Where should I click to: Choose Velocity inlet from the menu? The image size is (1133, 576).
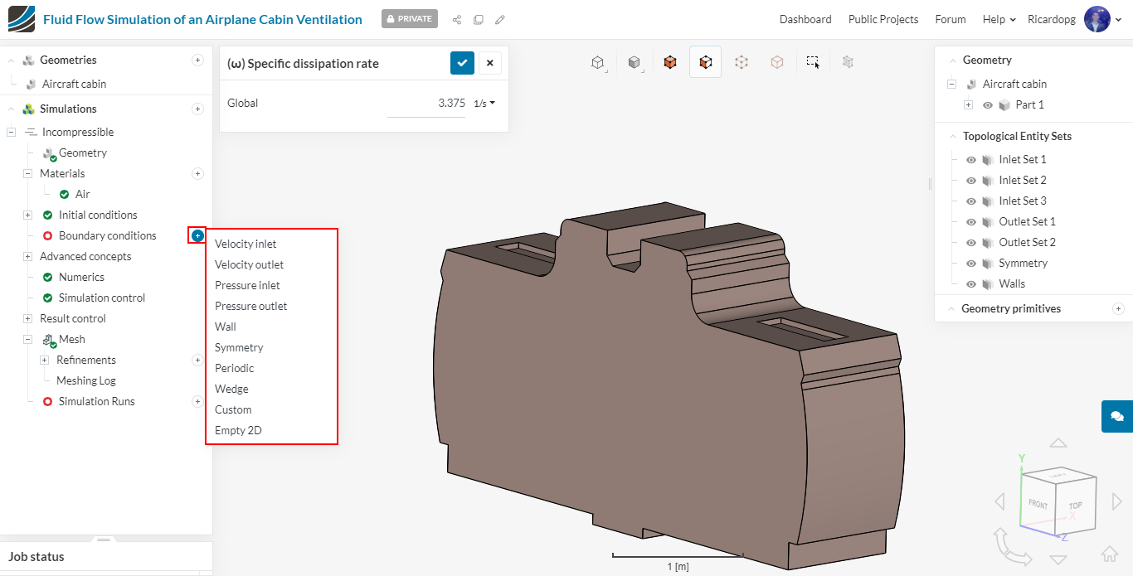(246, 244)
